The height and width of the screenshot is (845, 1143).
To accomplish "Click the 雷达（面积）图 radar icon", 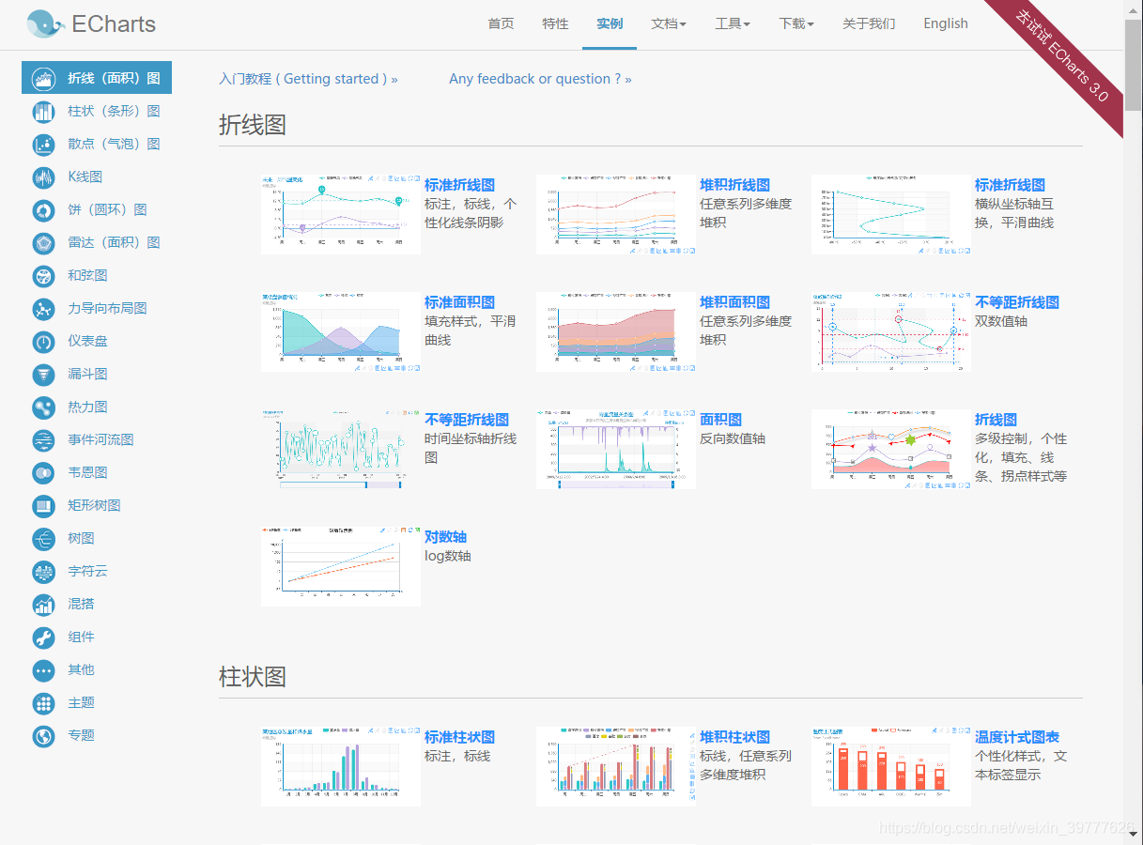I will point(44,243).
